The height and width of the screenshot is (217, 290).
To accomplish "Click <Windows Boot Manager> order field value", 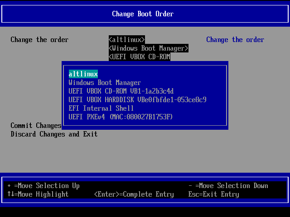I will pos(149,48).
